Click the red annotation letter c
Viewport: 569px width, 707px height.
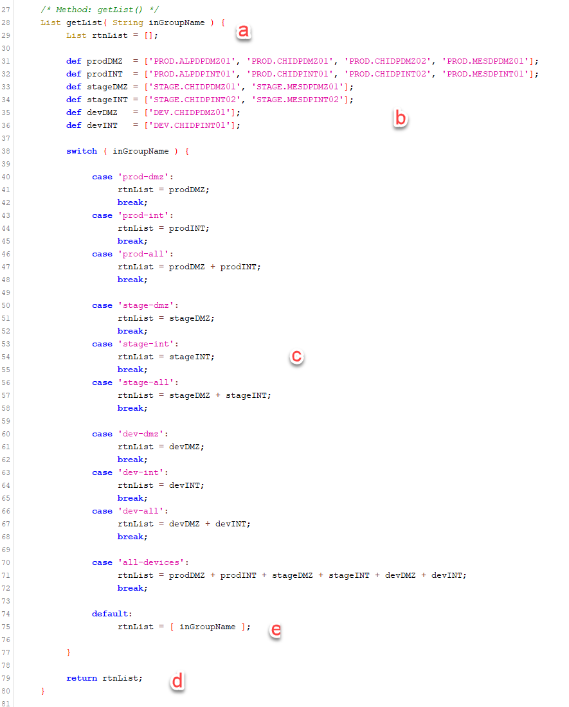tap(296, 357)
